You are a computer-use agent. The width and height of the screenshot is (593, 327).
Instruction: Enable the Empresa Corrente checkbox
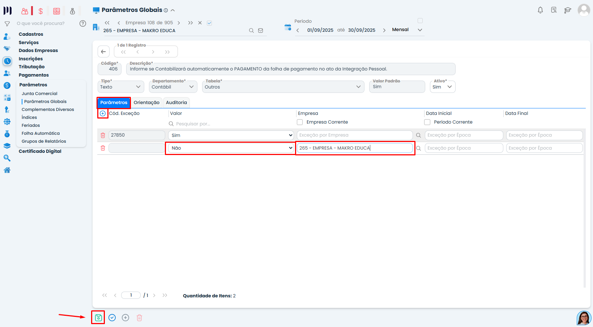[x=300, y=122]
